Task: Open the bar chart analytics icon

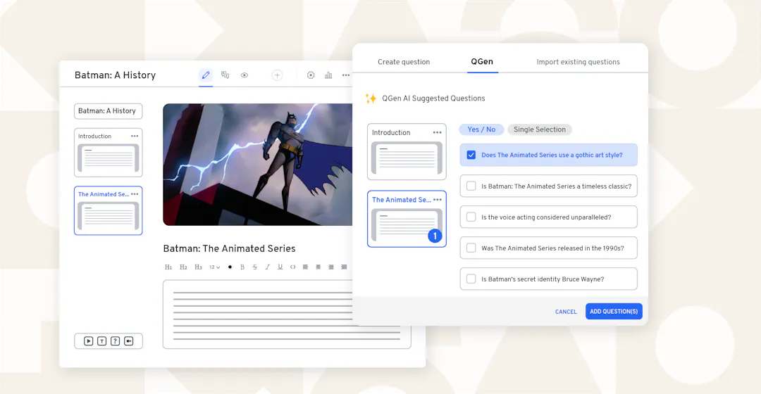Action: 328,75
